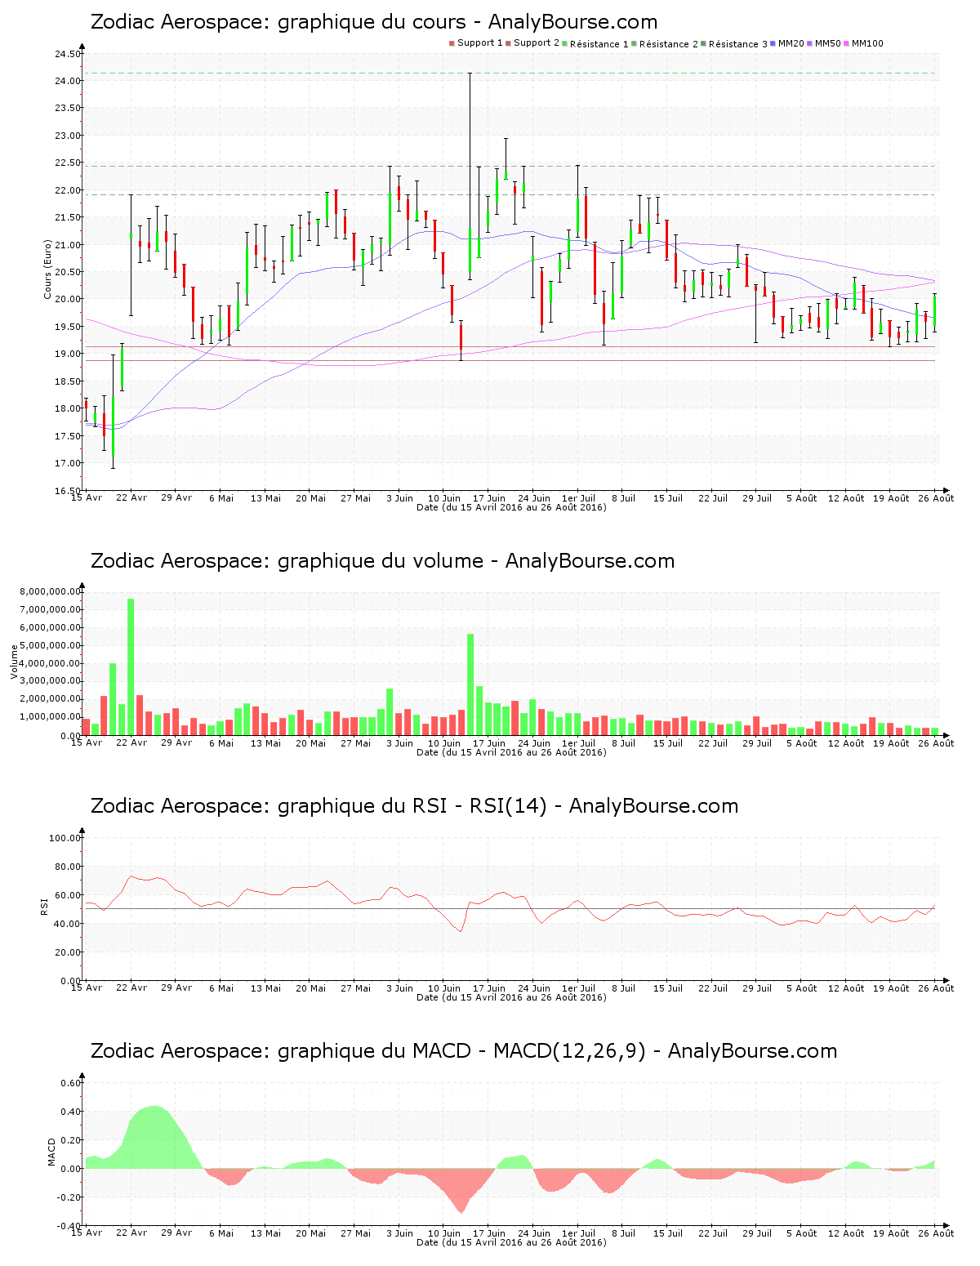This screenshot has width=980, height=1266.
Task: Click the '22 Avr' date tick under the price chart
Action: 131,497
